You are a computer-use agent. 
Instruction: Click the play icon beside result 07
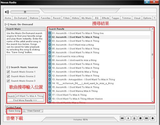(x=50, y=56)
